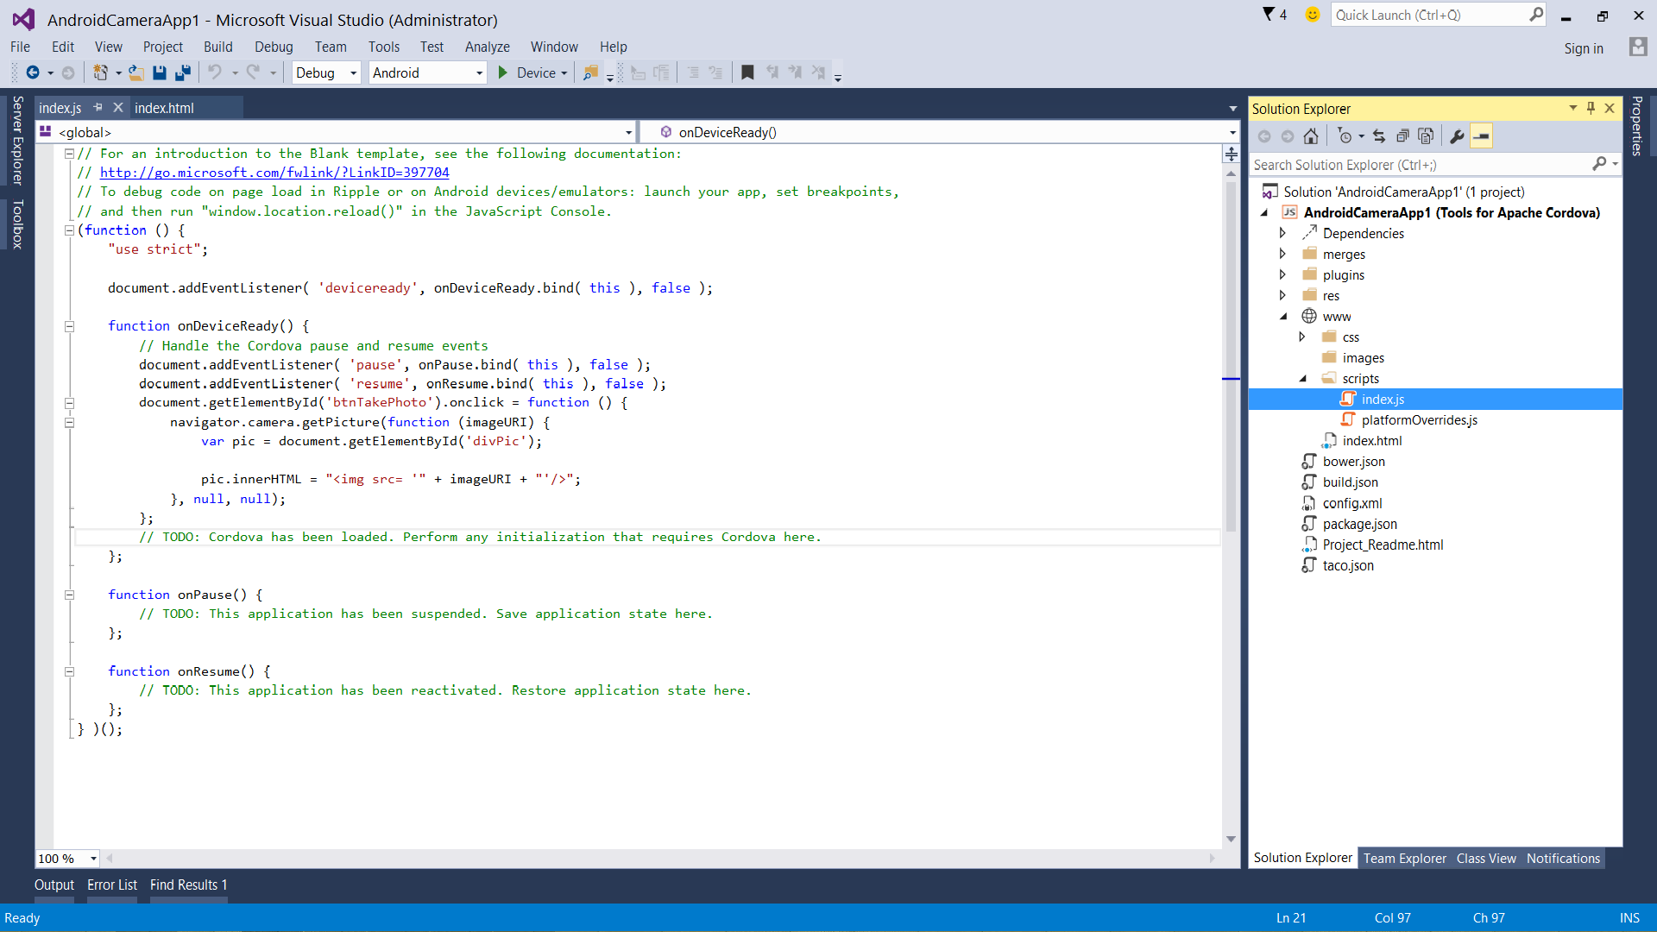Expand the css folder node
This screenshot has height=932, width=1657.
pos(1302,337)
